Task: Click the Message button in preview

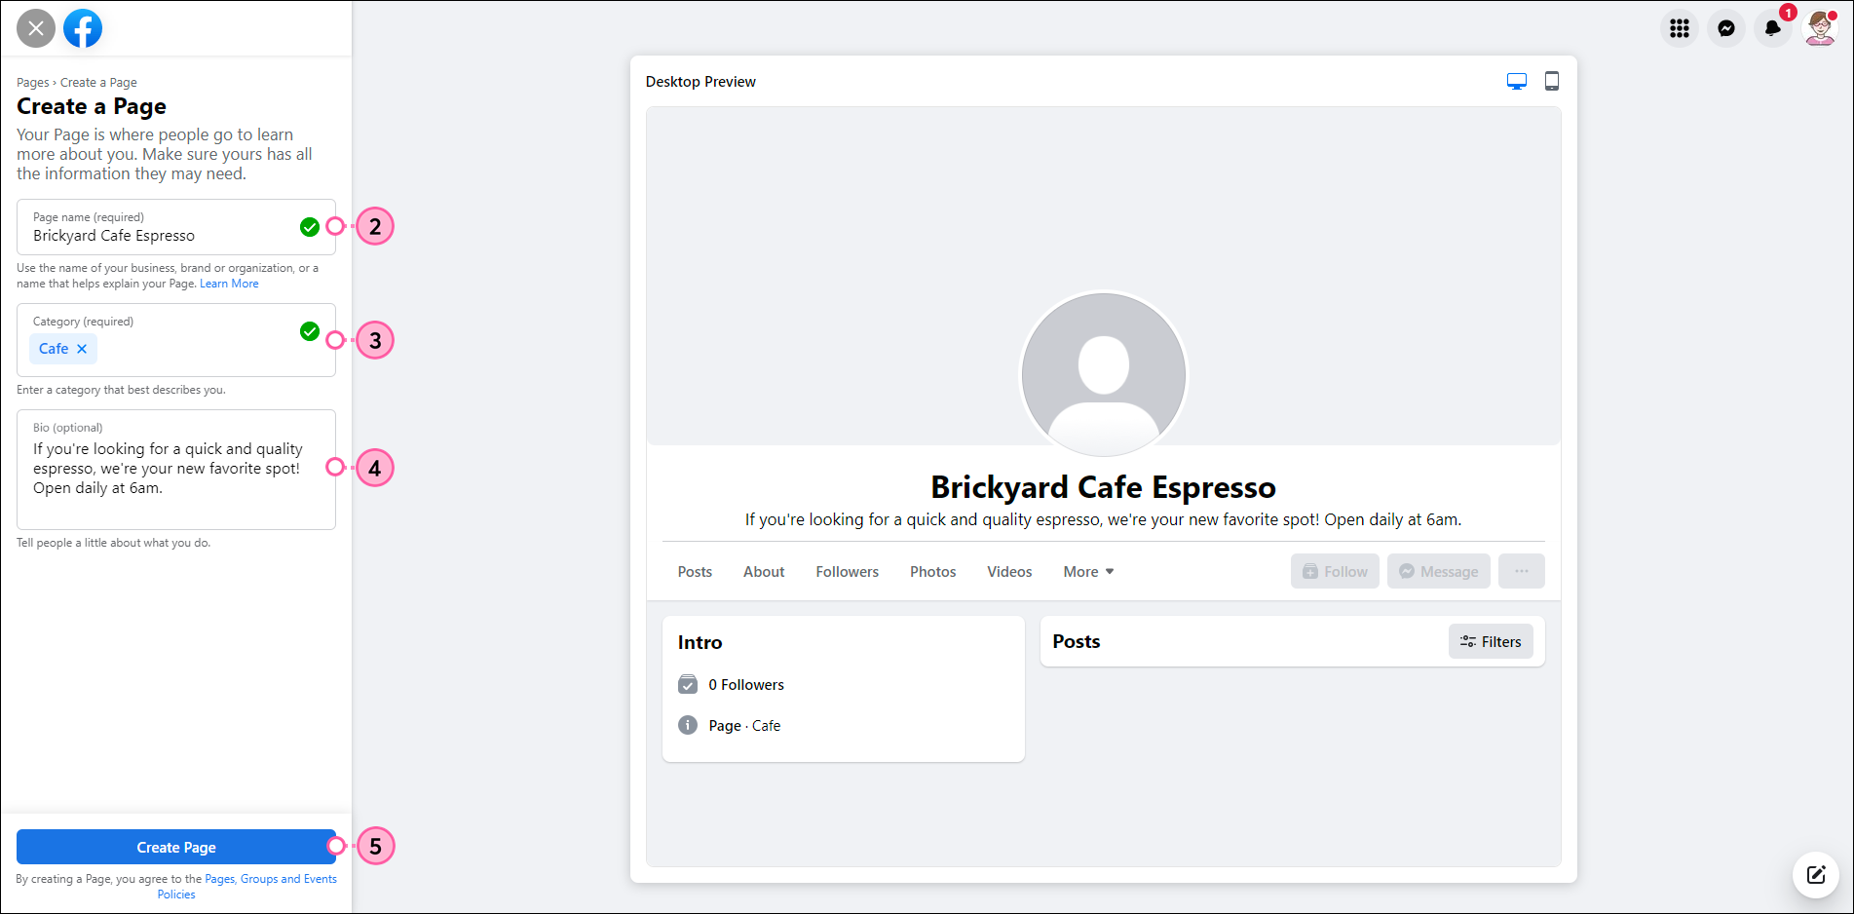Action: point(1439,571)
